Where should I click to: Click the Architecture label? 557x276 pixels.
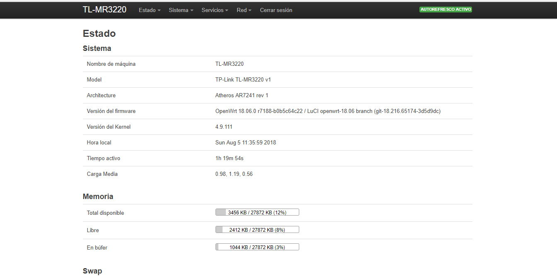pos(101,95)
